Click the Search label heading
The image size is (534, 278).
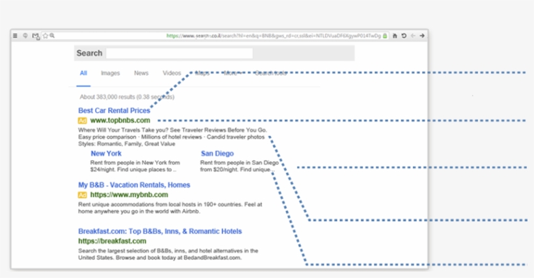pyautogui.click(x=89, y=53)
